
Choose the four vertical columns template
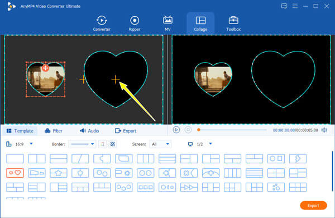(232, 173)
